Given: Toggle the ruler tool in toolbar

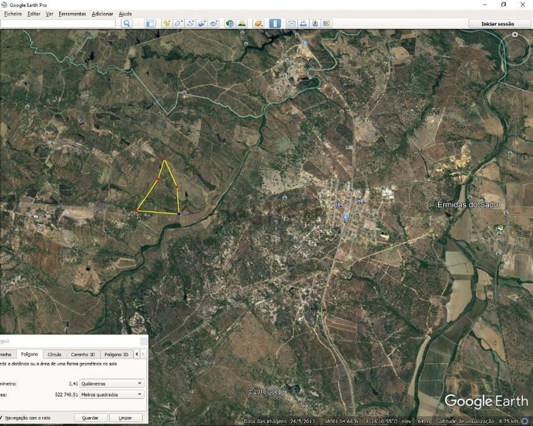Looking at the screenshot, I should [275, 24].
